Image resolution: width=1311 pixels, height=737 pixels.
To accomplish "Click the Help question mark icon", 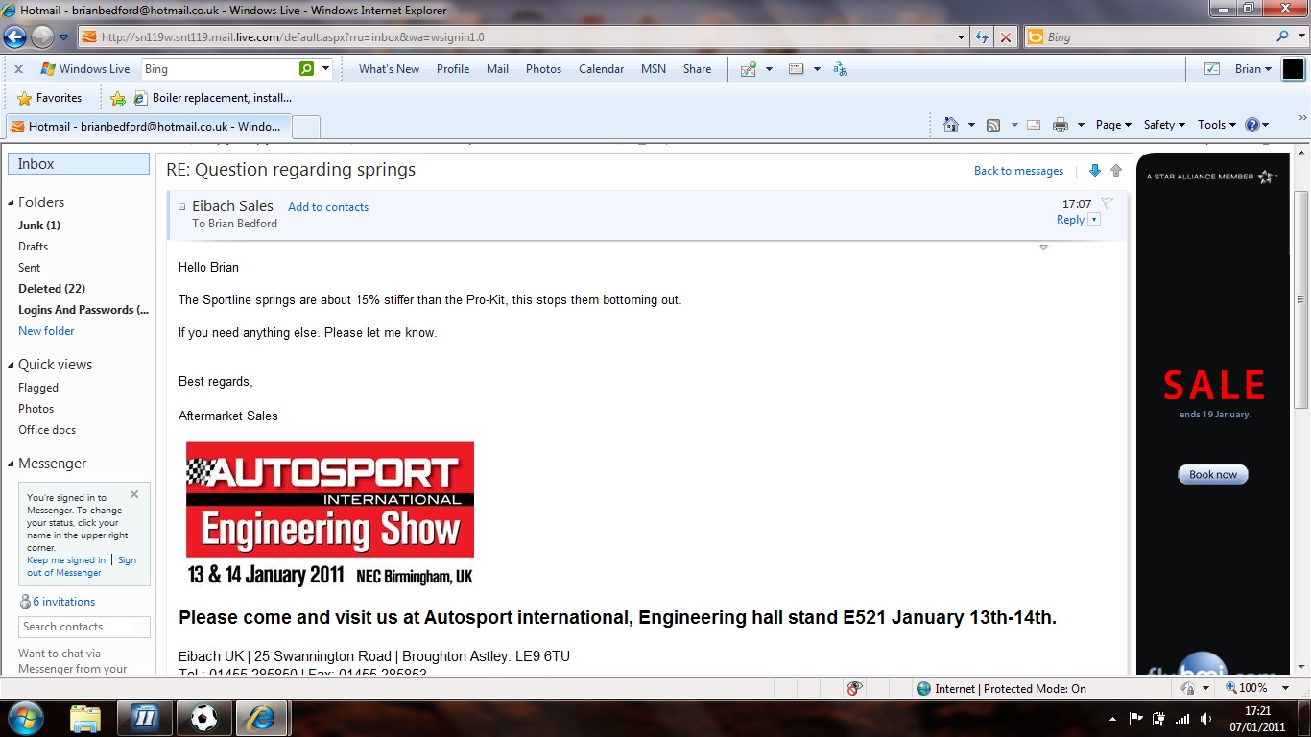I will coord(1251,125).
